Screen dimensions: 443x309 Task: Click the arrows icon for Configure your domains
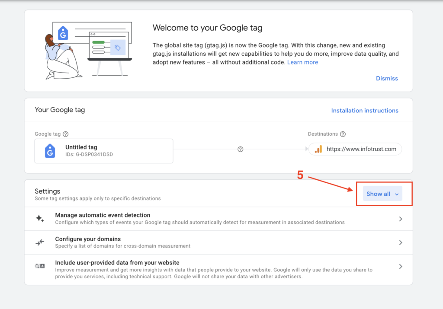coord(40,242)
